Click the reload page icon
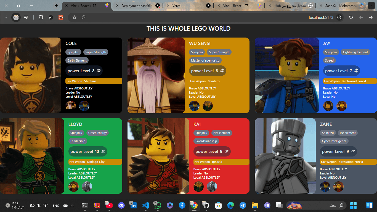Screen dimensions: 377x212 (351, 17)
